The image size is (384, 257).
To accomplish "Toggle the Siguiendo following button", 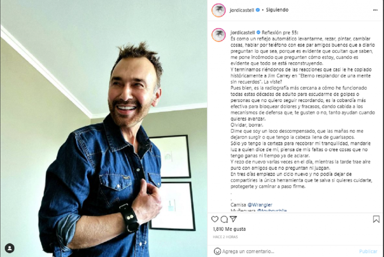I will (277, 10).
